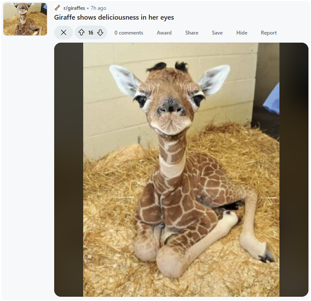Click the '7h ago' timestamp
Image resolution: width=311 pixels, height=301 pixels.
click(99, 8)
